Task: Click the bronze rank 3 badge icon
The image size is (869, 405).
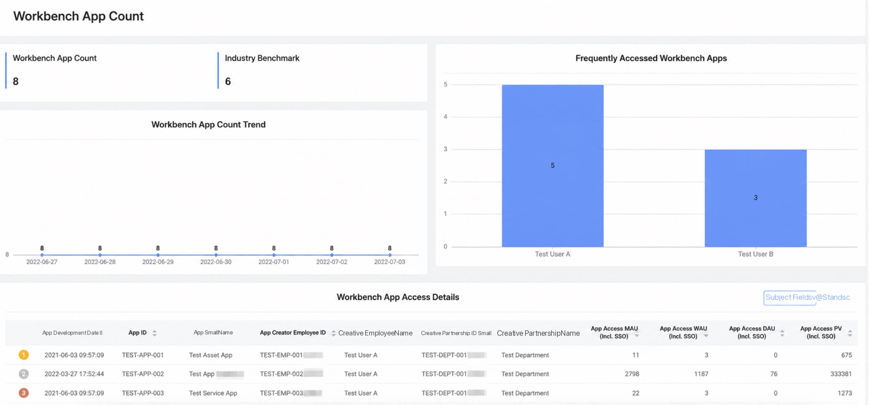Action: click(x=23, y=393)
